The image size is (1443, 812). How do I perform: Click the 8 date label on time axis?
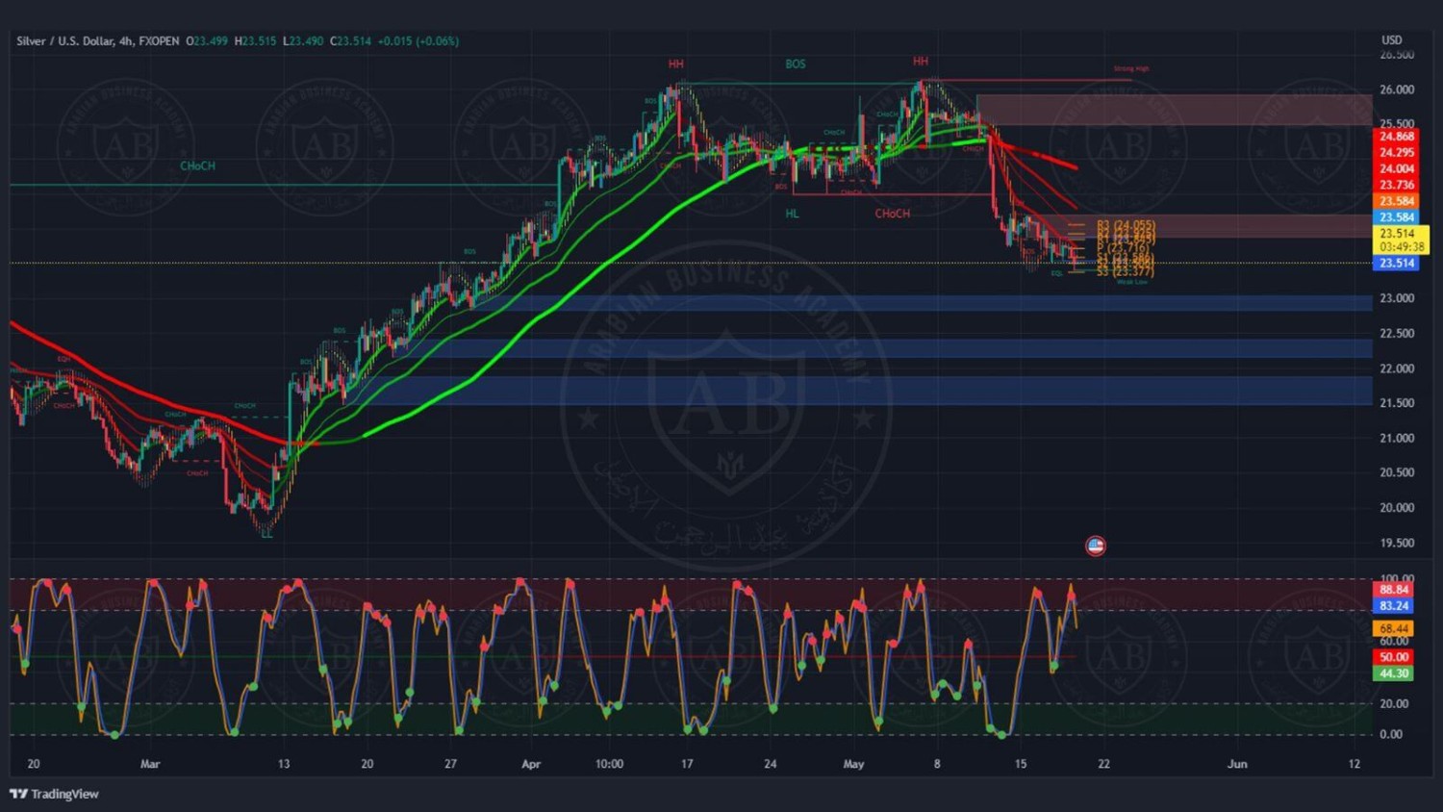pos(937,764)
